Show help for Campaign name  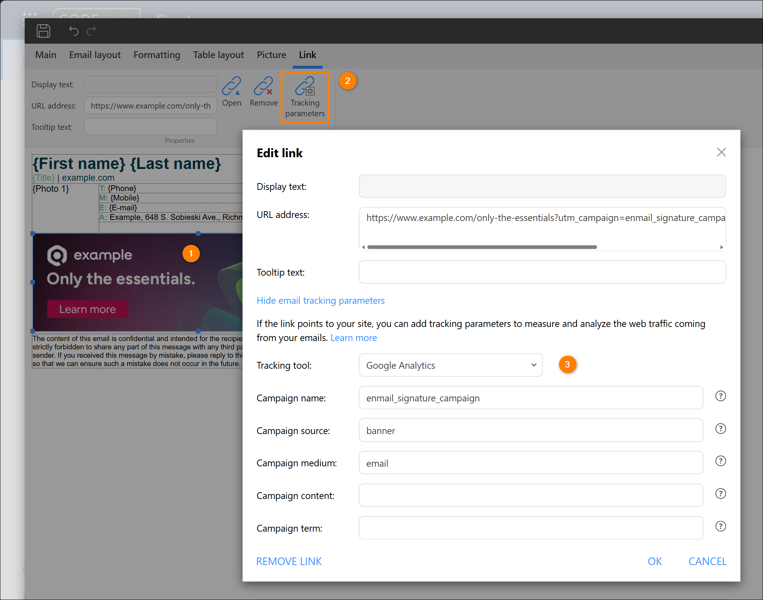coord(720,396)
